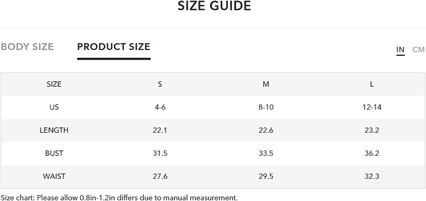
Task: Switch units to CM
Action: (x=418, y=50)
